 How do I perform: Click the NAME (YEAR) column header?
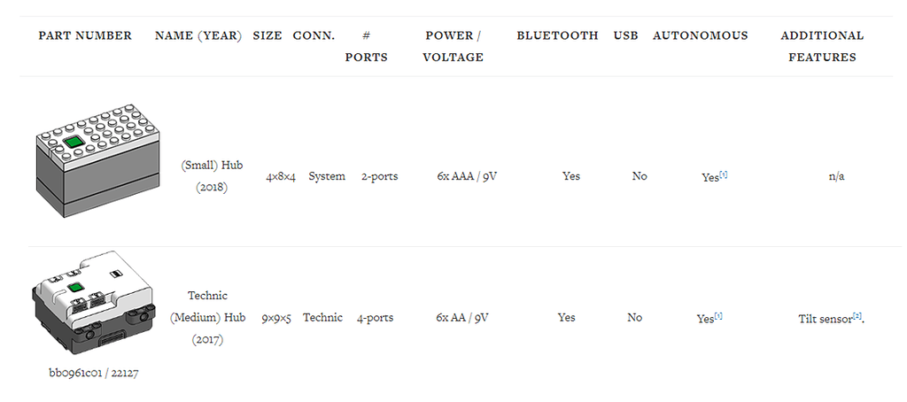(198, 36)
